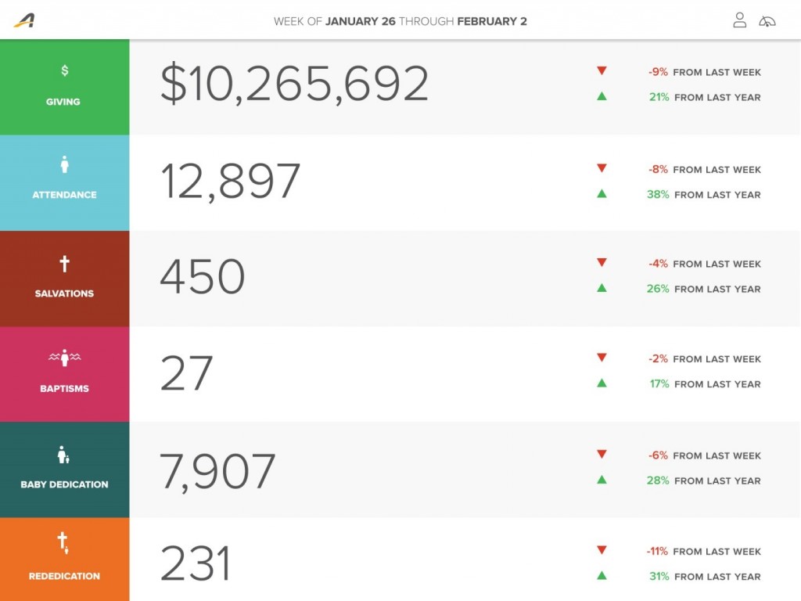Click the app logo in top-left corner
This screenshot has width=801, height=601.
(x=24, y=20)
